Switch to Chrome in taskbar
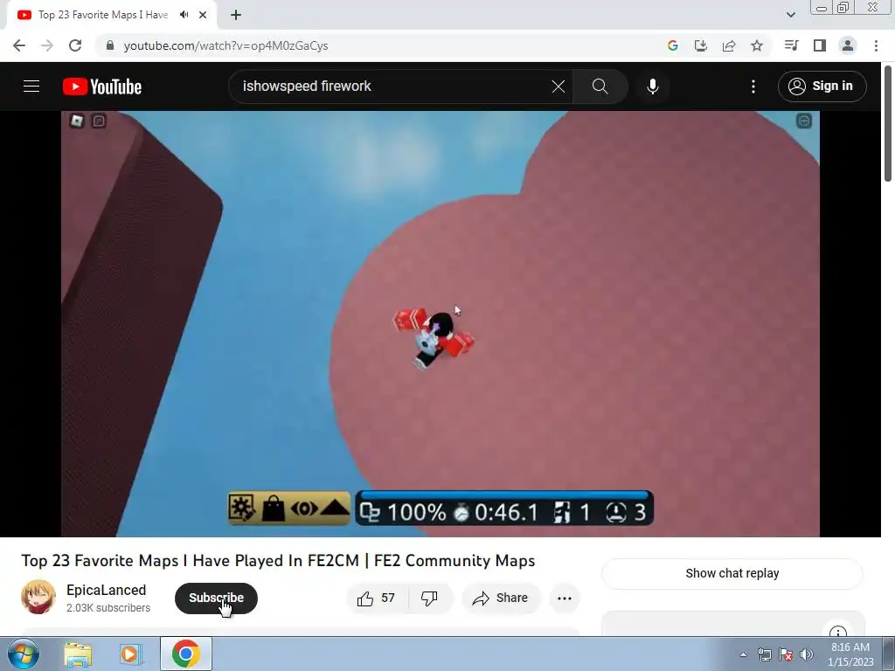The width and height of the screenshot is (895, 671). point(186,654)
